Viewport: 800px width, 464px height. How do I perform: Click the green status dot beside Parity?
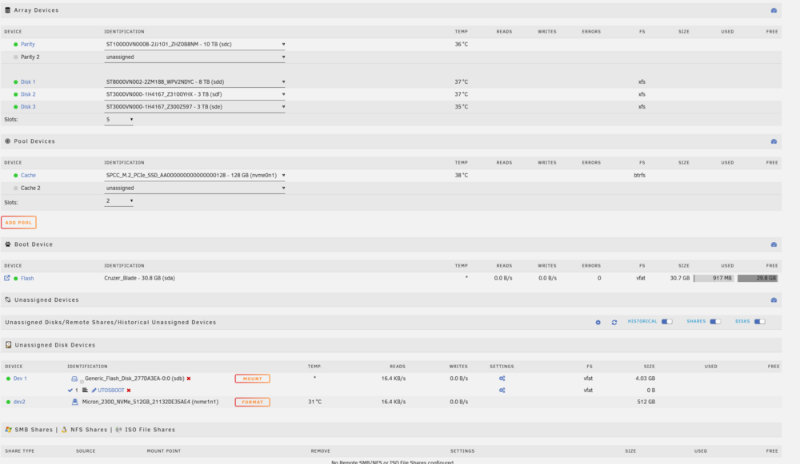pos(16,44)
